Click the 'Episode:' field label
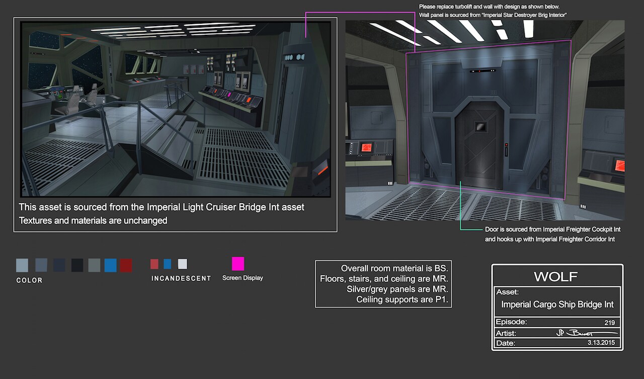This screenshot has width=644, height=379. tap(511, 322)
